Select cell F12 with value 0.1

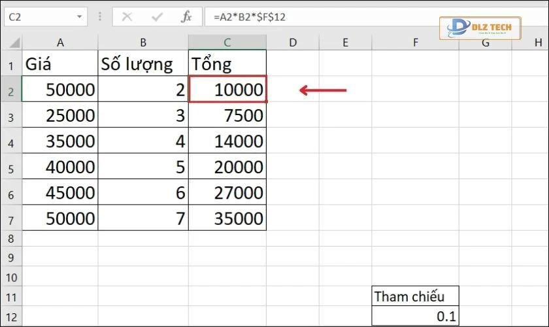coord(415,317)
